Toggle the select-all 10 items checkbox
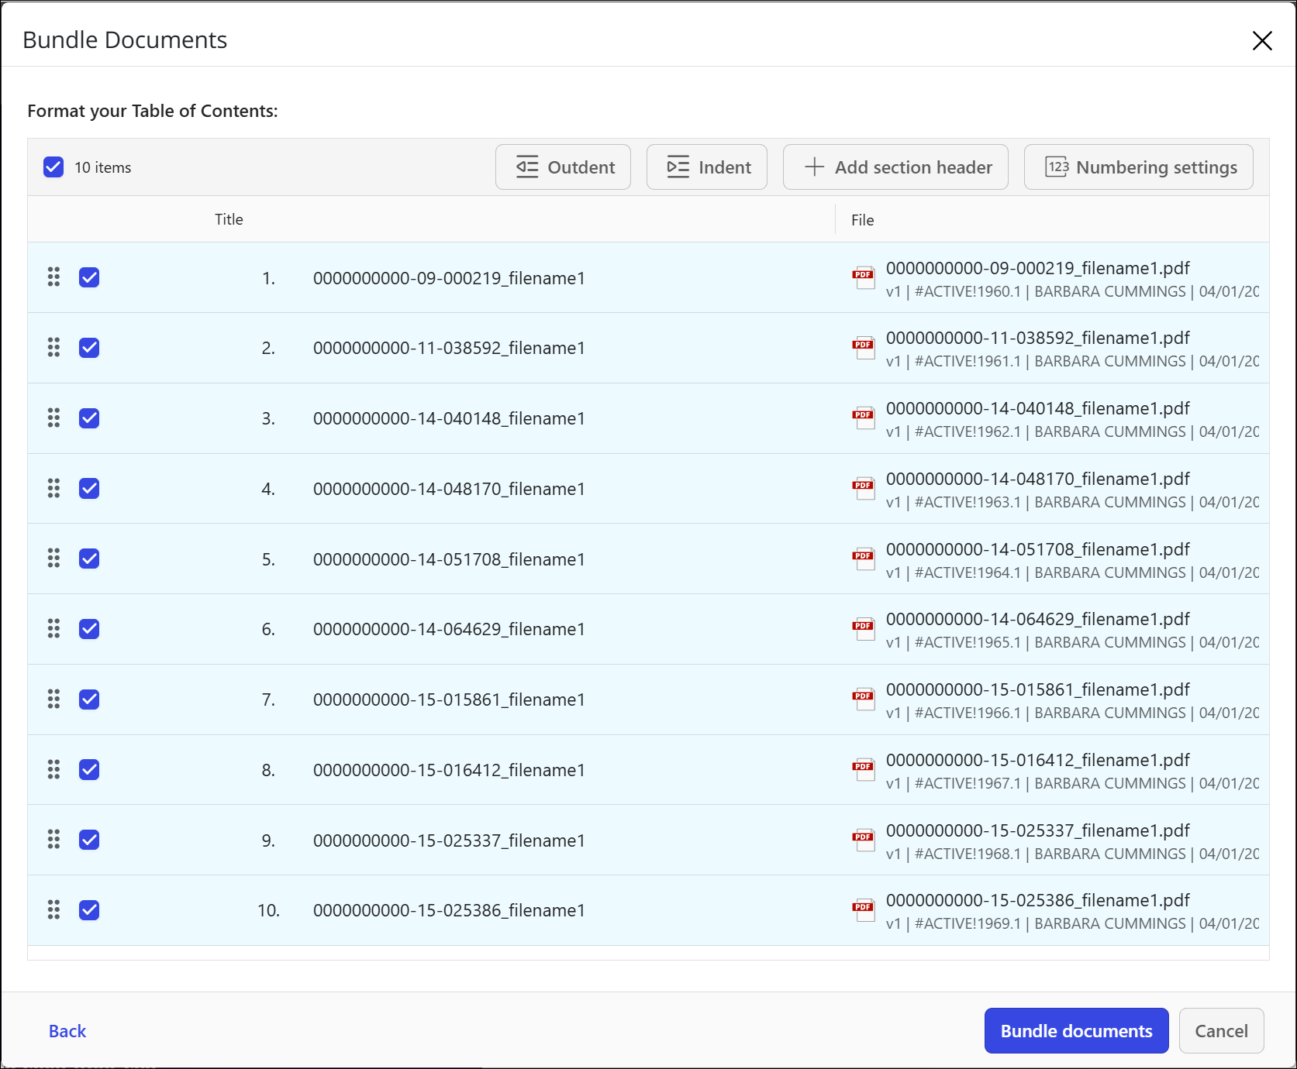This screenshot has height=1069, width=1297. click(x=53, y=167)
